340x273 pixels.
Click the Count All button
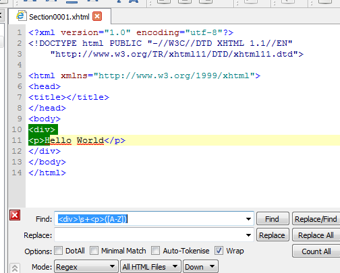tap(316, 251)
